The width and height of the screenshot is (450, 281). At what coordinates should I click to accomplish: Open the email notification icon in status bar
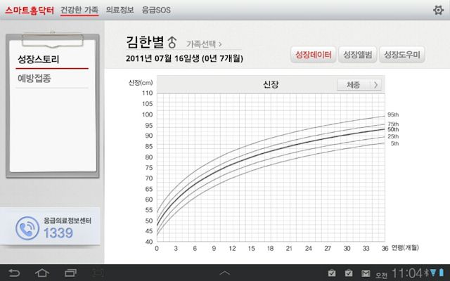tap(366, 273)
